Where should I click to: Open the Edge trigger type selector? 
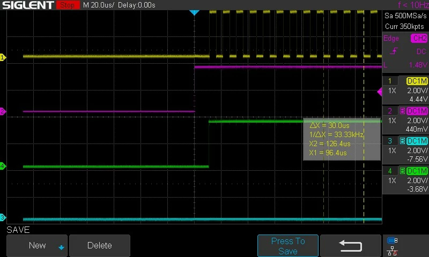click(391, 38)
